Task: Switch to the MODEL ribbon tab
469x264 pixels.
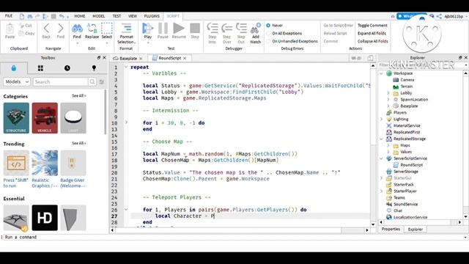Action: pos(99,16)
